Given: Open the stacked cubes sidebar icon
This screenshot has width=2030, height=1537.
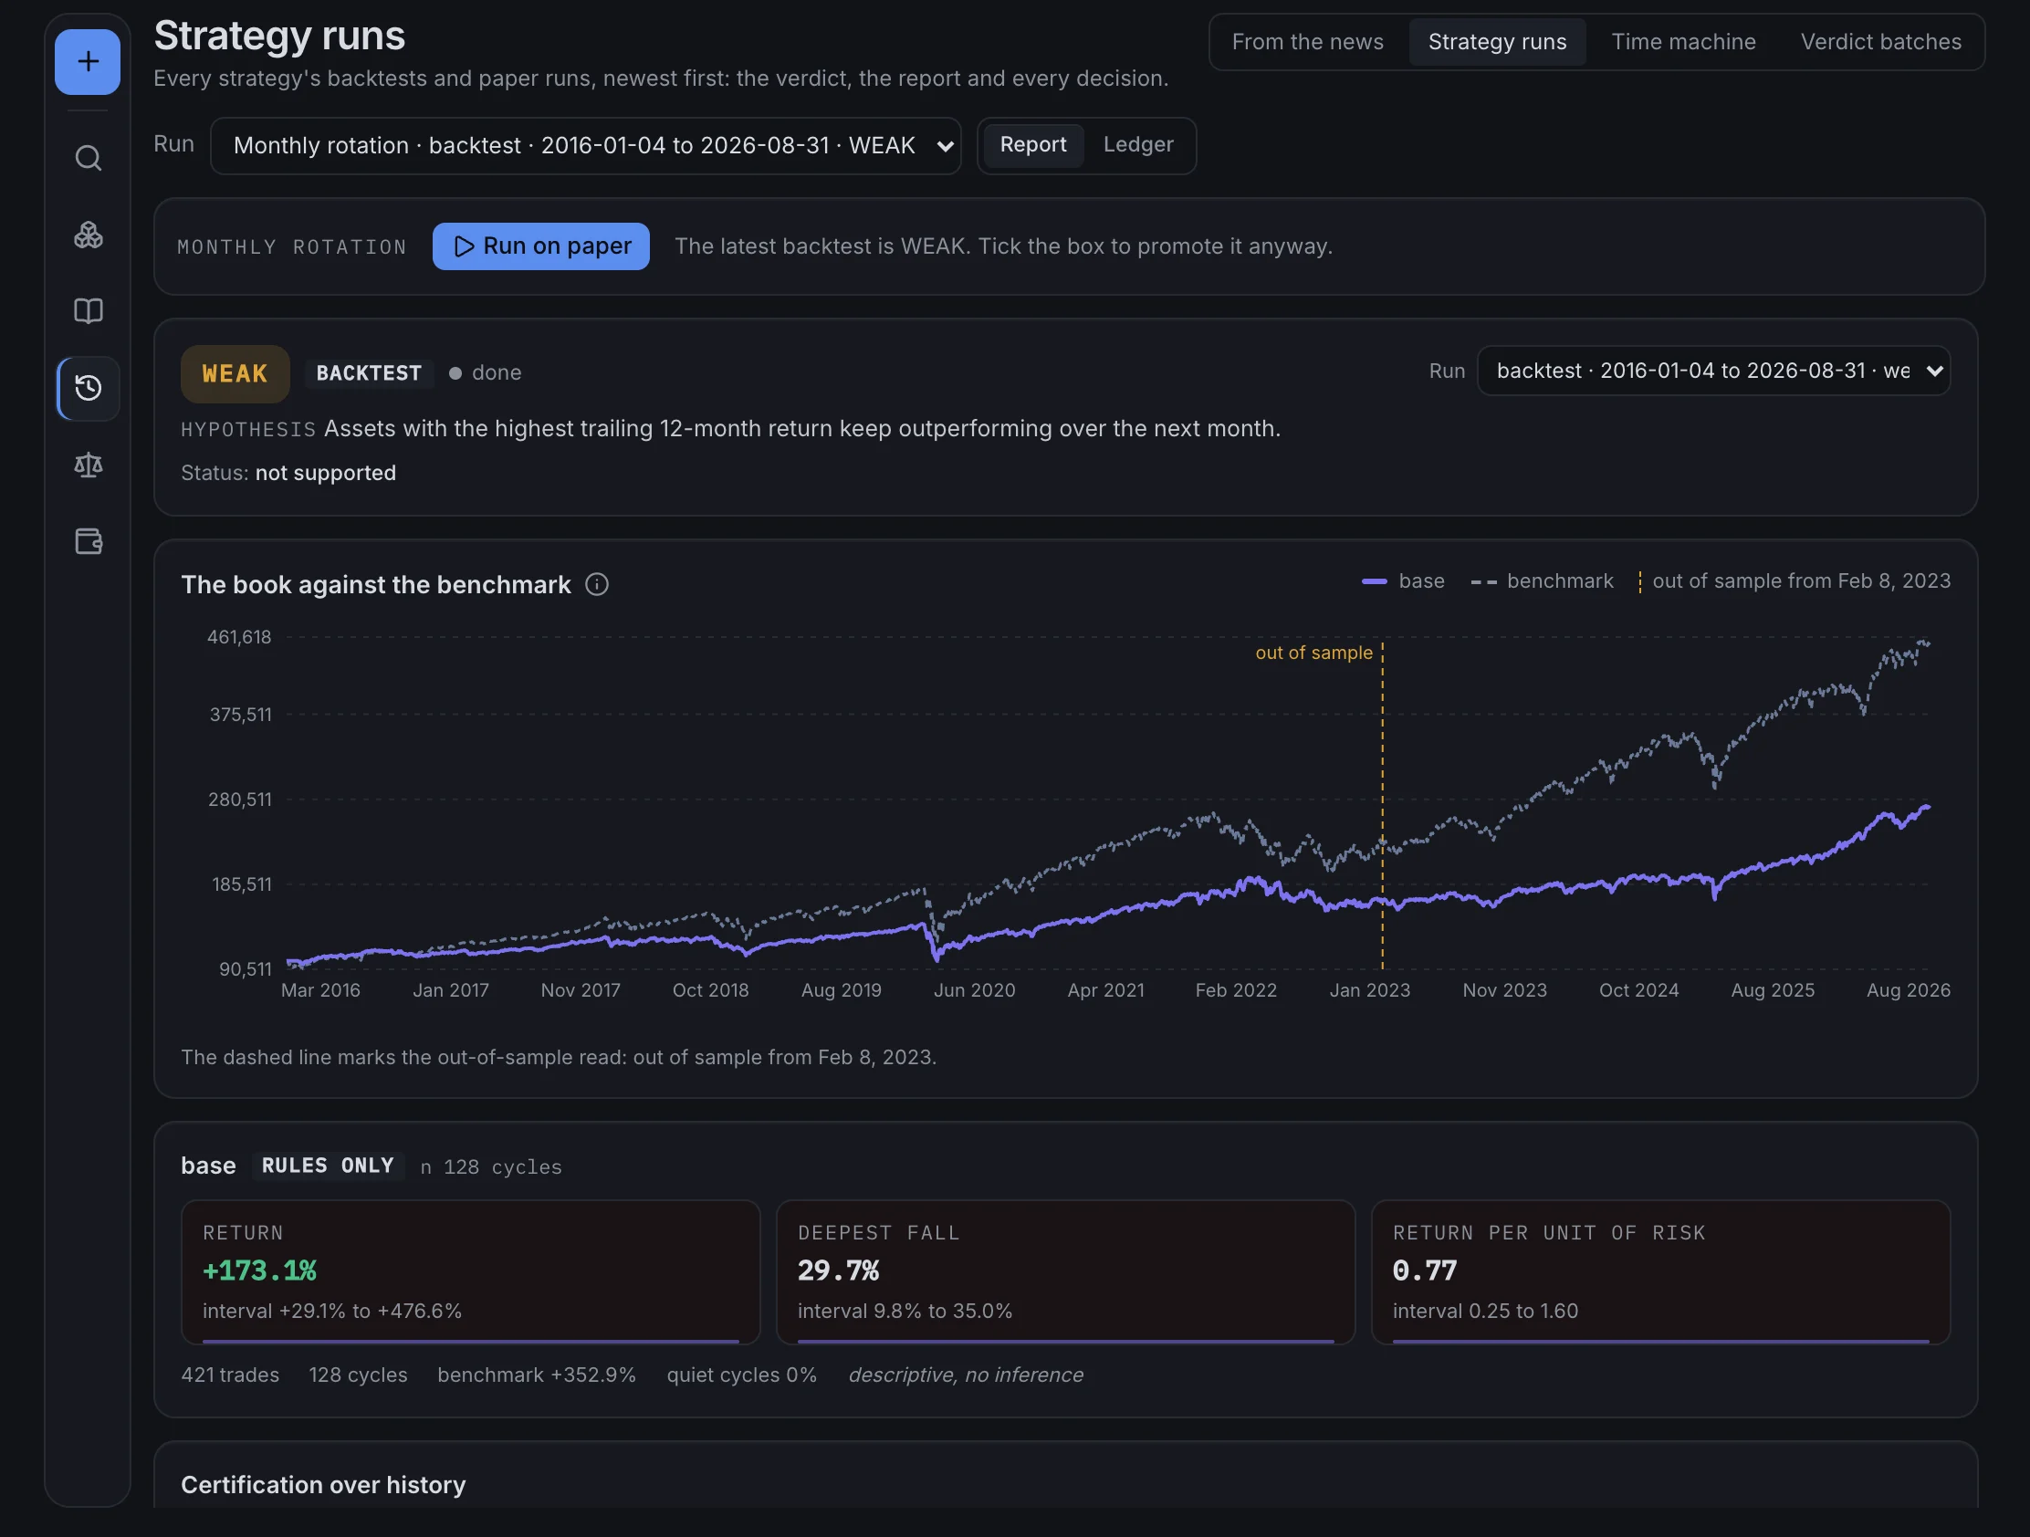Looking at the screenshot, I should pos(89,235).
